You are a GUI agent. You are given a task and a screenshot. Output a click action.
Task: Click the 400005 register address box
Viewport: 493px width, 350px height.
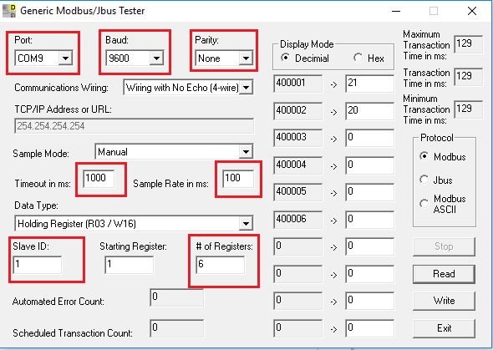pos(298,192)
